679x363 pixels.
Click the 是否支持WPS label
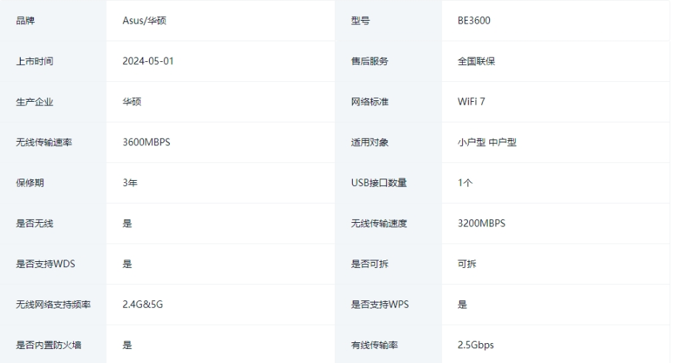point(379,305)
